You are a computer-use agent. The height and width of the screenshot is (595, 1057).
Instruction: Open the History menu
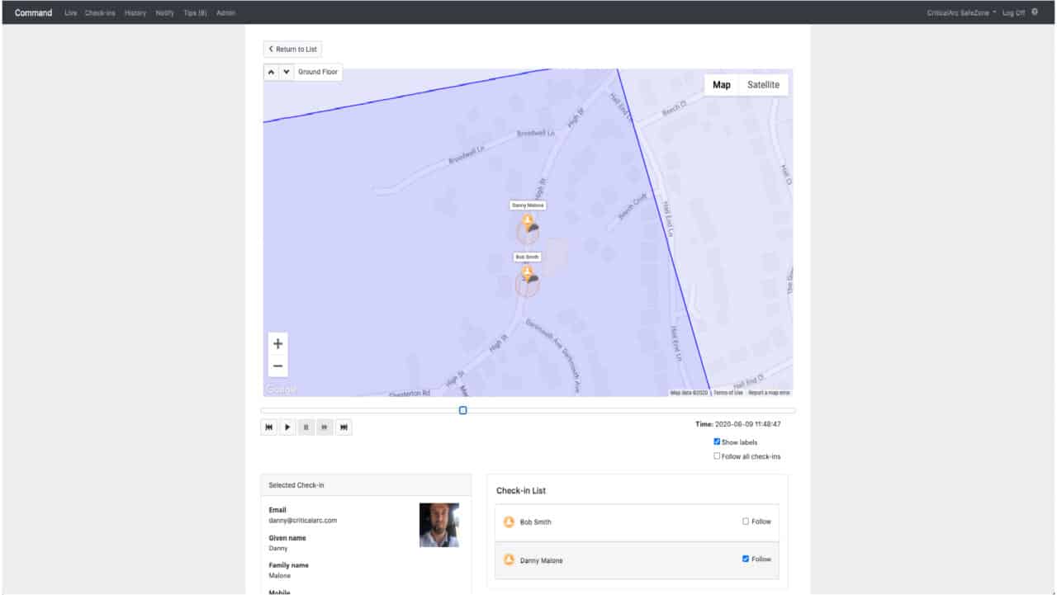click(x=135, y=12)
